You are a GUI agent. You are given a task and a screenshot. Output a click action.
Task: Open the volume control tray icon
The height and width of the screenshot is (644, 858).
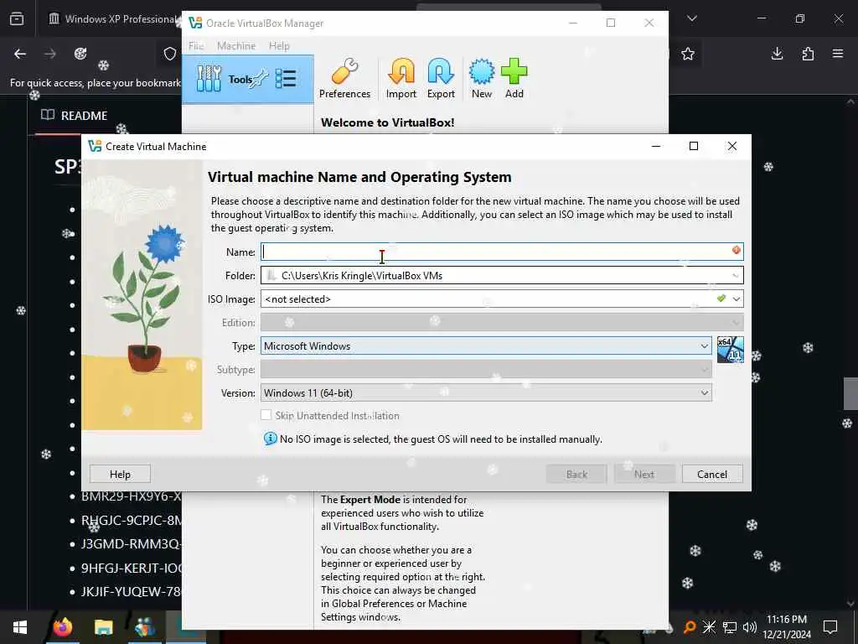(750, 627)
